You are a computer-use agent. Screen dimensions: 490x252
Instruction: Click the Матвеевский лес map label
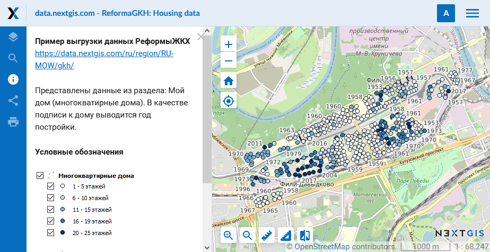370,197
